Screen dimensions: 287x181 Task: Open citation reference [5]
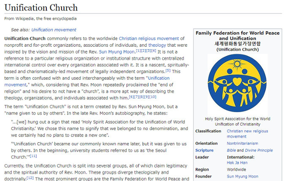[x=168, y=70]
